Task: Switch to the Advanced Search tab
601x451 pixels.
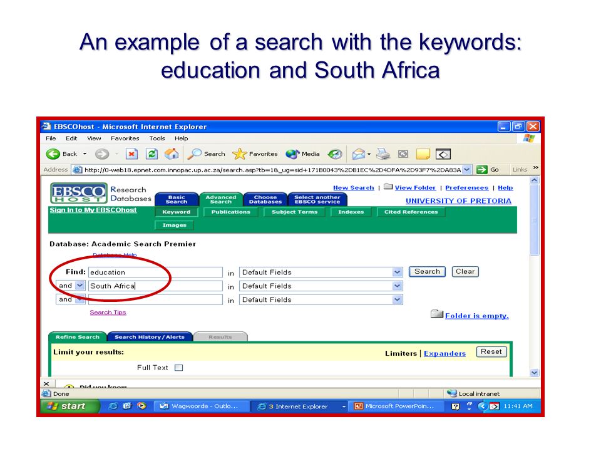Action: [x=221, y=199]
